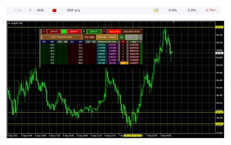Toggle the RefOnBar option
The height and width of the screenshot is (145, 231).
point(102,37)
